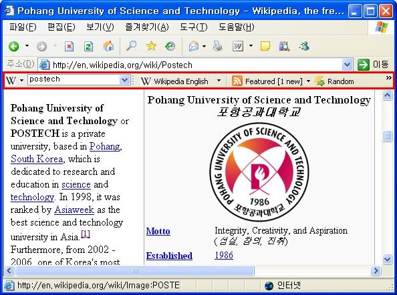
Task: Click the Established infobox link
Action: (169, 256)
